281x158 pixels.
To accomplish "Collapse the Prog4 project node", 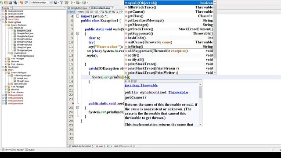I will (3, 70).
